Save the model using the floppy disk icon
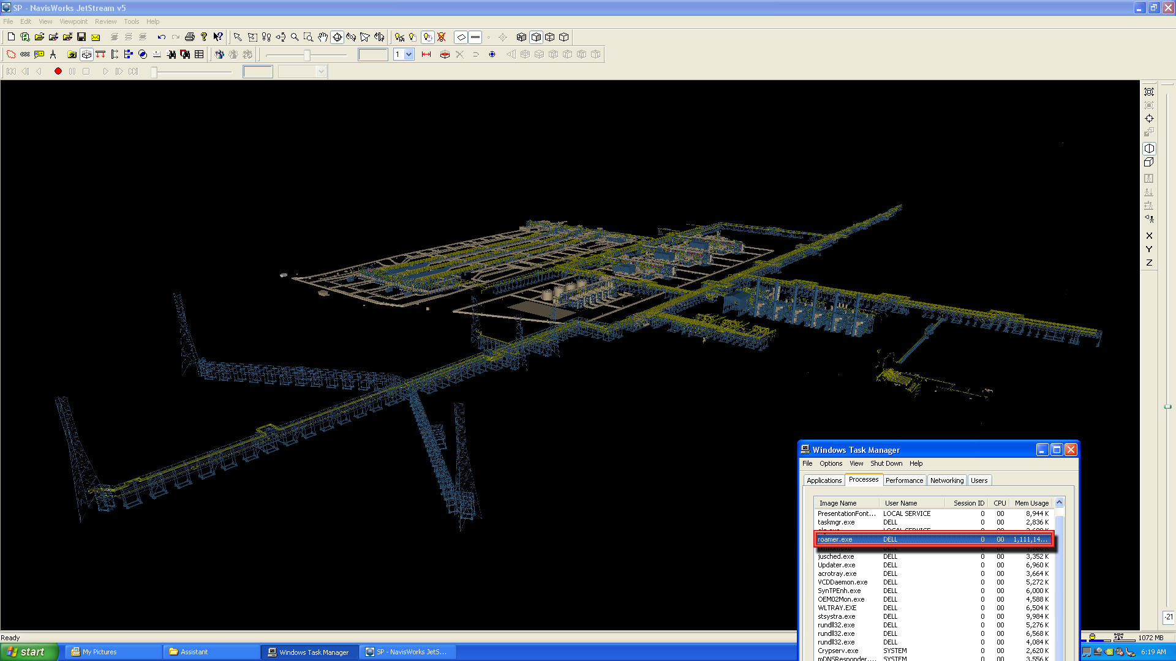Screen dimensions: 1176x661 coord(81,37)
